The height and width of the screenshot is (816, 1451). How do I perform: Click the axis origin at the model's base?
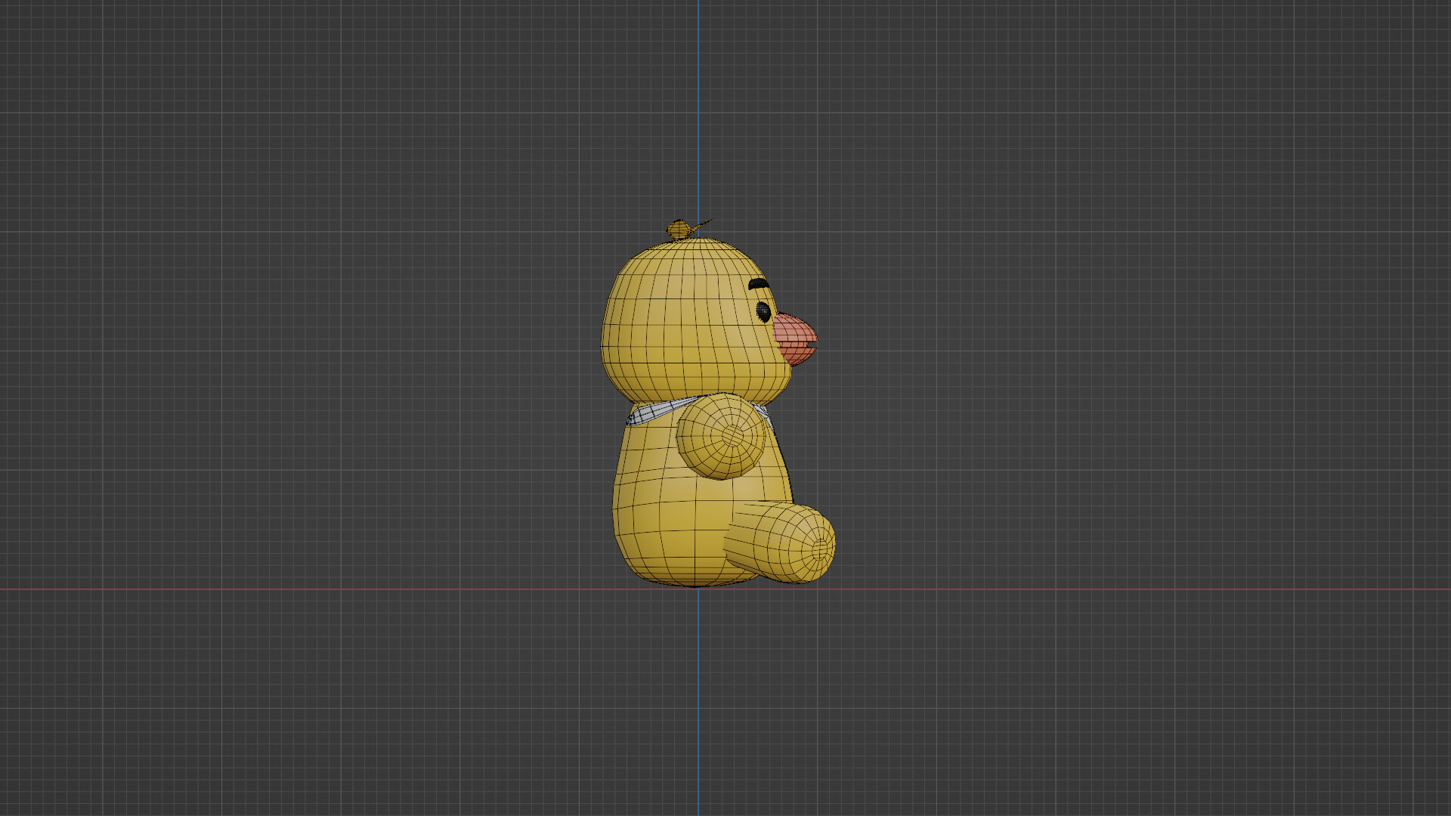698,589
